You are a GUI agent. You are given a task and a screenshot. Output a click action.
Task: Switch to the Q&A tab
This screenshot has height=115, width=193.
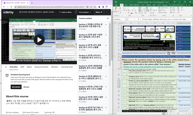coord(22,67)
